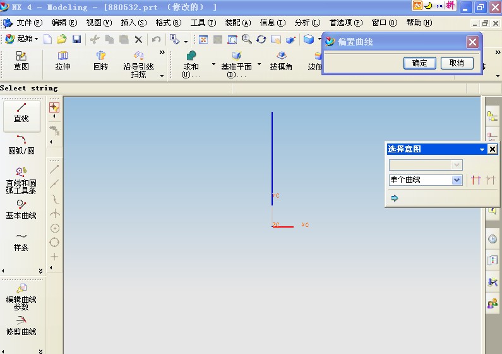Select the Rotate view tool

click(x=261, y=39)
